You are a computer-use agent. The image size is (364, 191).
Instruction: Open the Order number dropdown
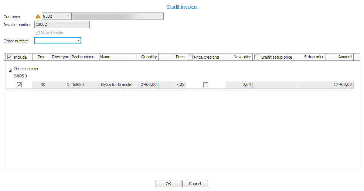78,41
